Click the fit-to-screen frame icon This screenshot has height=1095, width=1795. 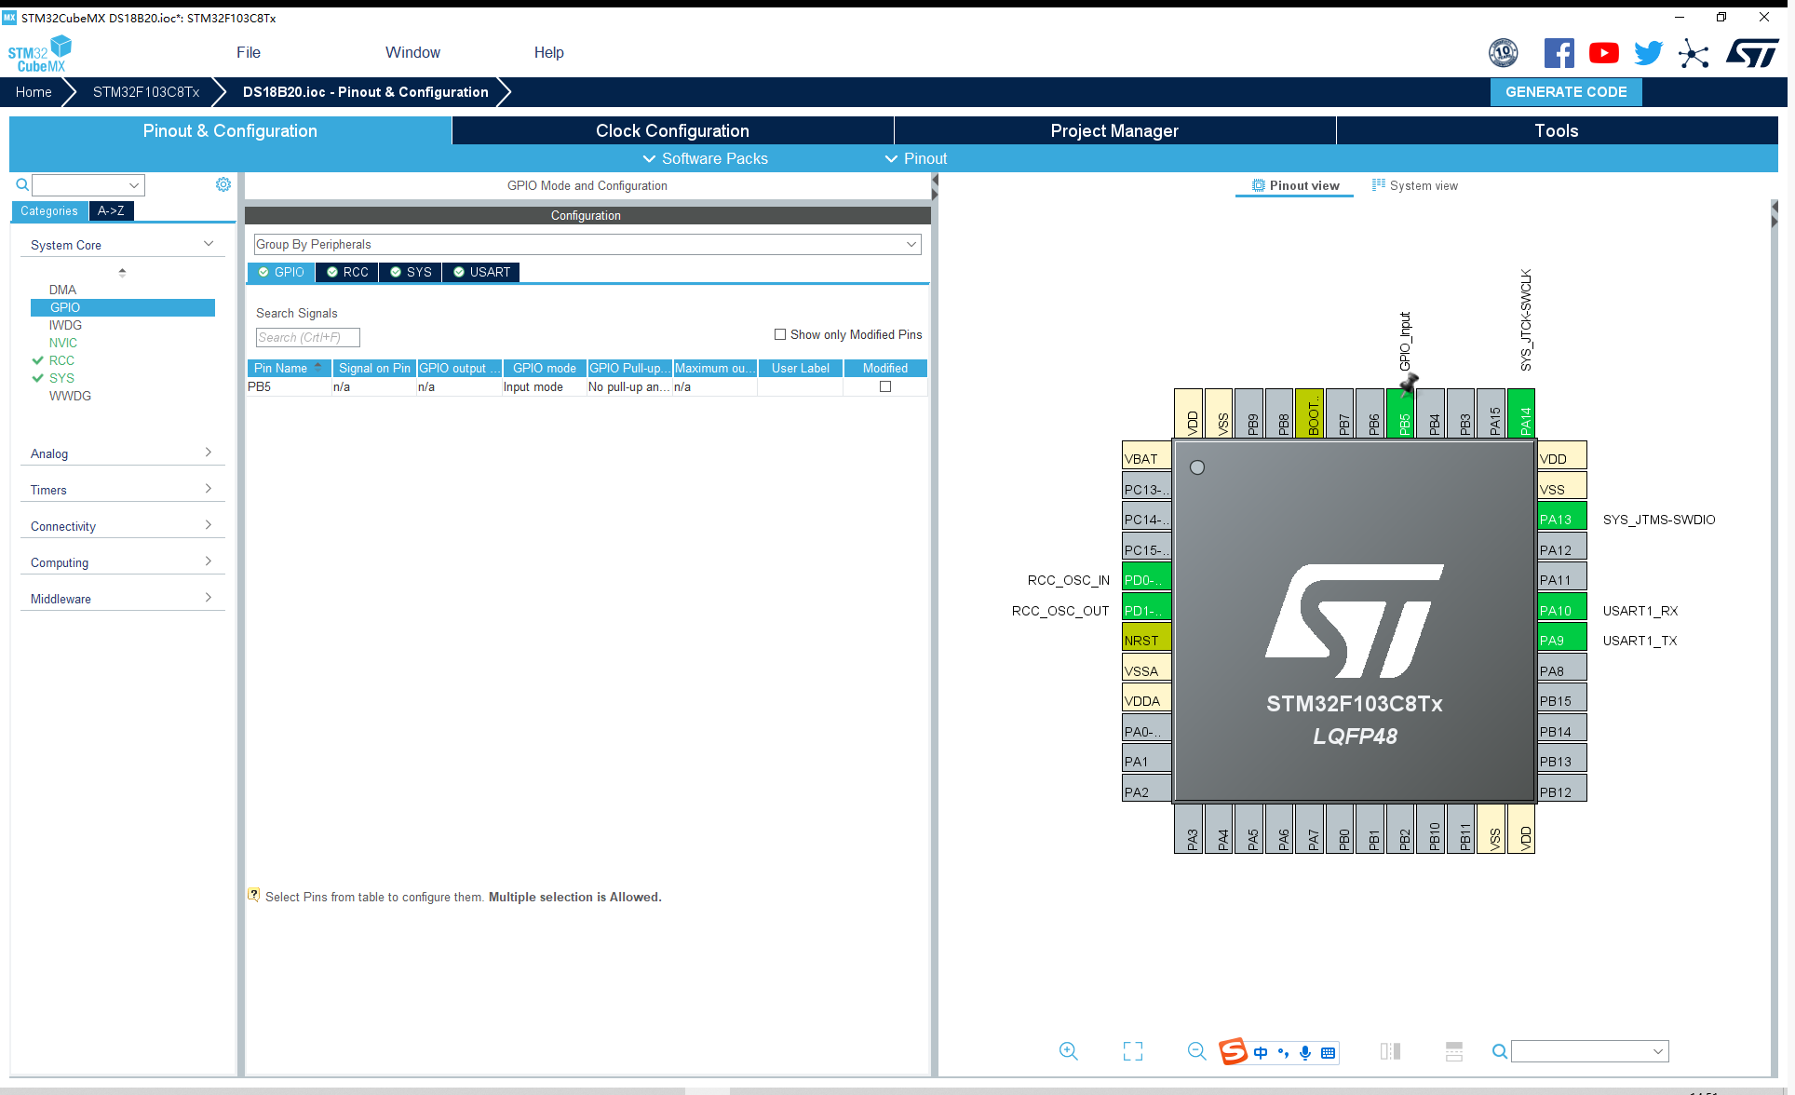tap(1133, 1051)
